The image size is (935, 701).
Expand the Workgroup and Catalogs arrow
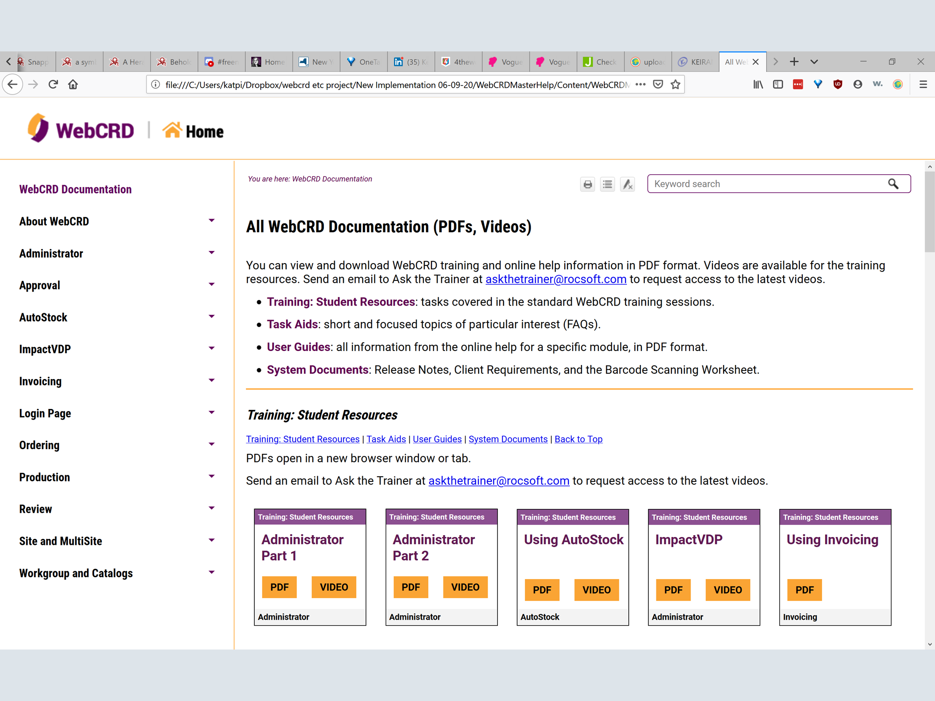pyautogui.click(x=211, y=572)
